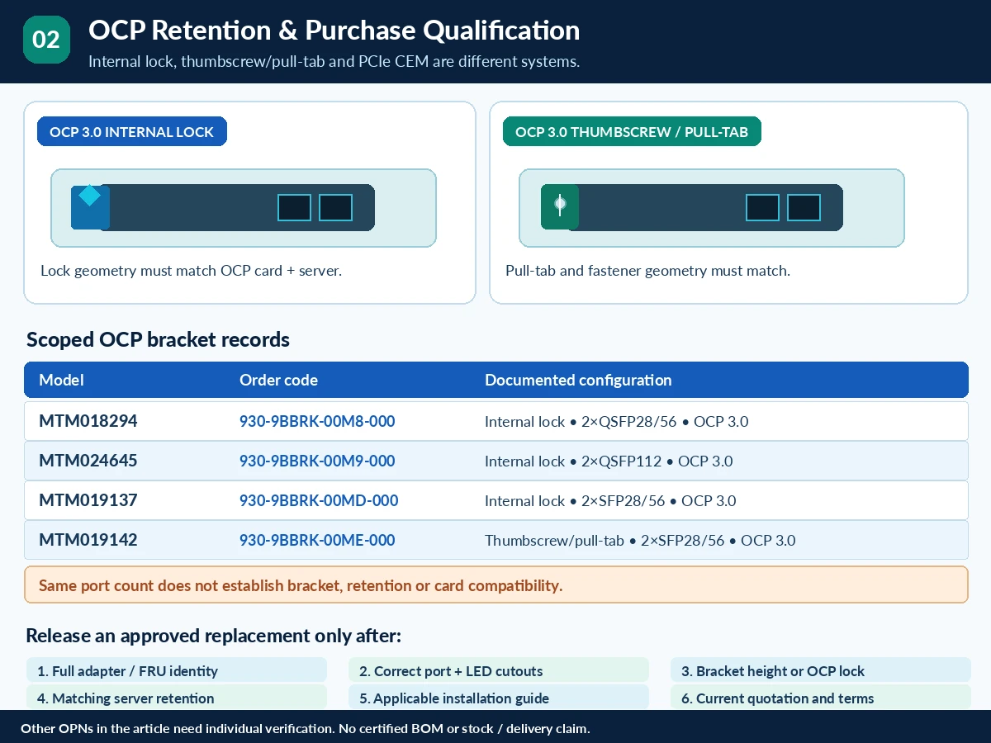
Task: Click the lock geometry must match caption
Action: (x=191, y=271)
